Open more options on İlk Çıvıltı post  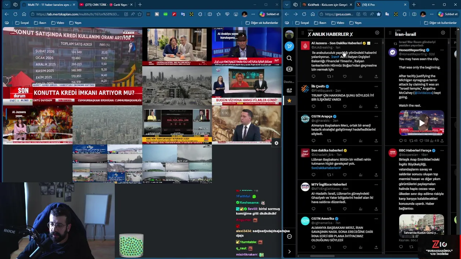point(376,86)
